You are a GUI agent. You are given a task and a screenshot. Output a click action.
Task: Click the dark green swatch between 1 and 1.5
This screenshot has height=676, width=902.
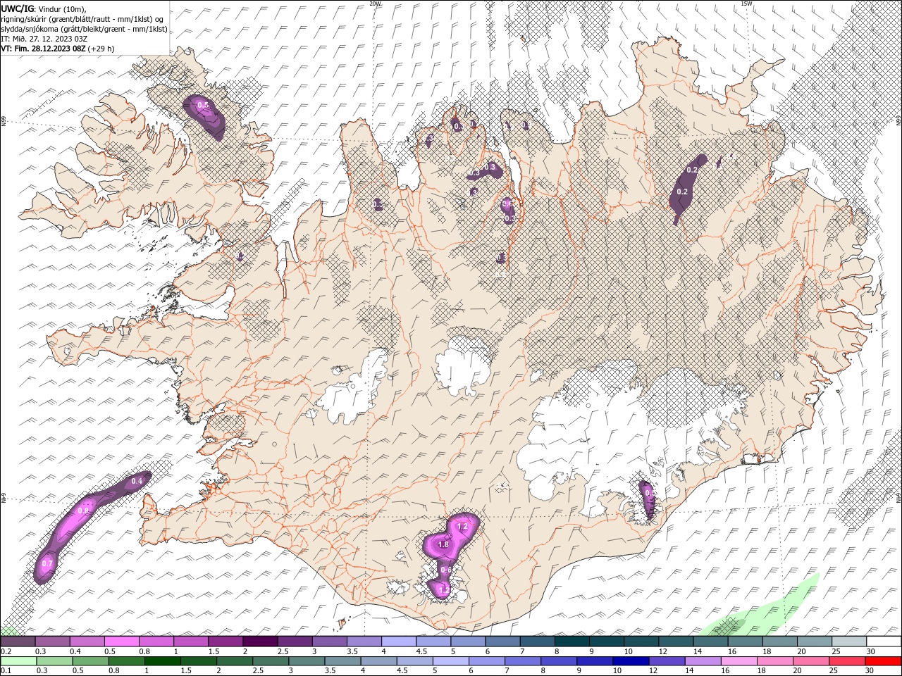[x=162, y=661]
